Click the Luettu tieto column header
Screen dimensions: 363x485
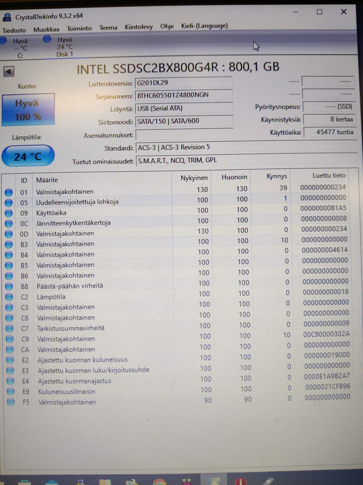329,175
